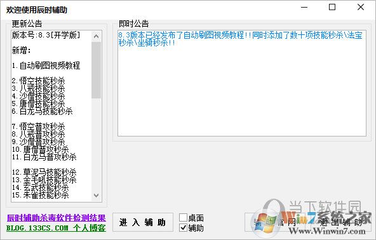Select the line 14.玄武技能秒杀

pos(40,188)
